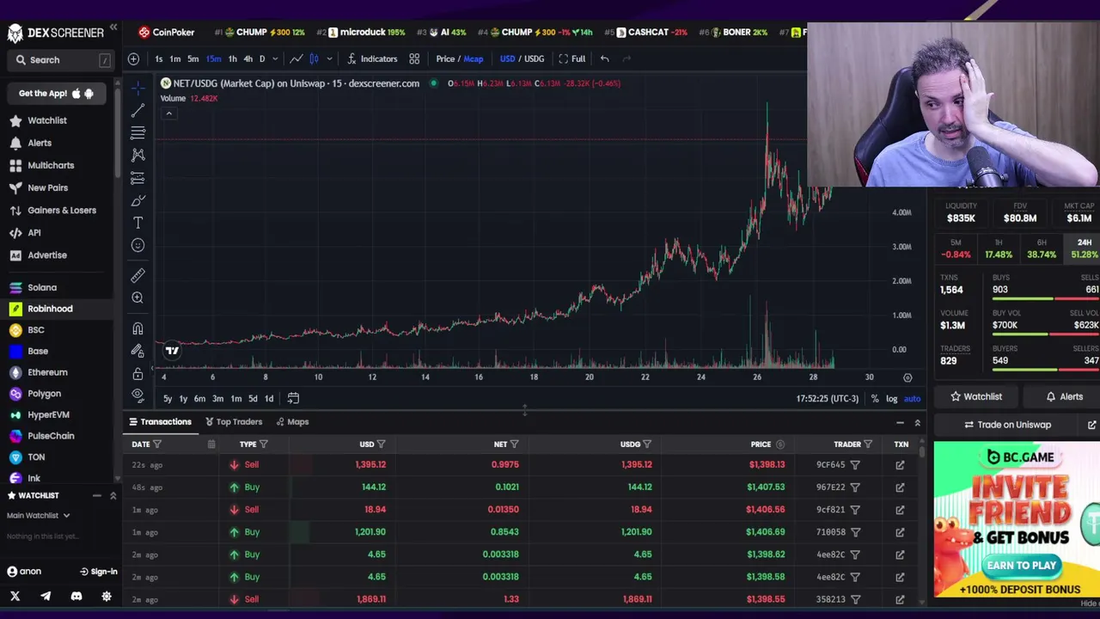Select the zoom in tool
The width and height of the screenshot is (1100, 619).
pyautogui.click(x=137, y=297)
